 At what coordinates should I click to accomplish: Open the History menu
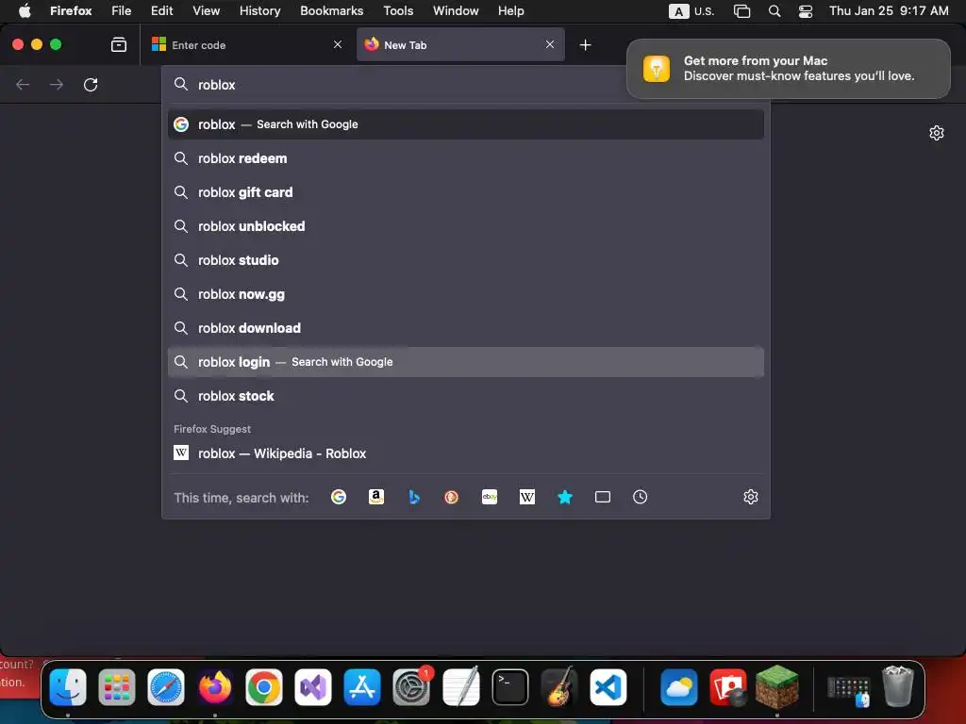pos(260,10)
